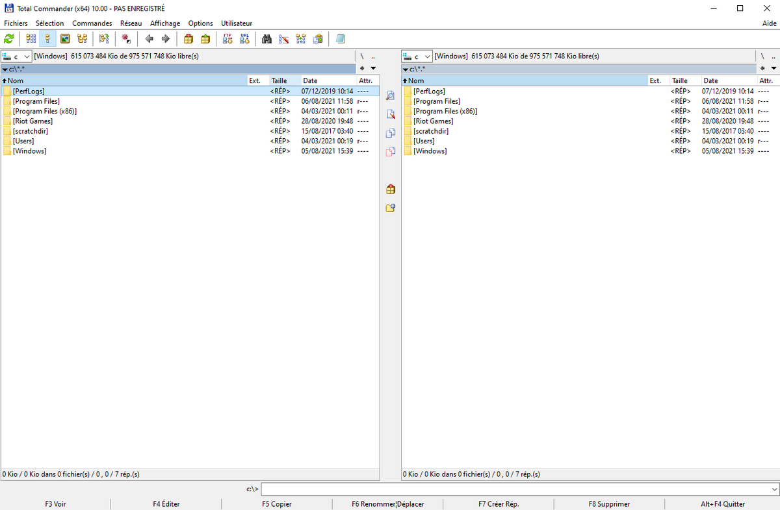This screenshot has width=780, height=510.
Task: Go forward with the right arrow icon
Action: (165, 39)
